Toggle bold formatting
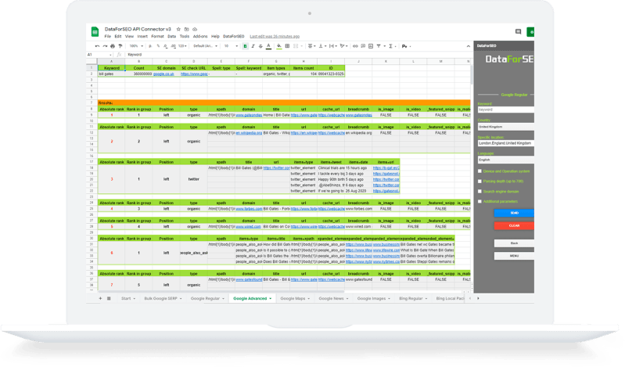The height and width of the screenshot is (367, 625). (245, 46)
